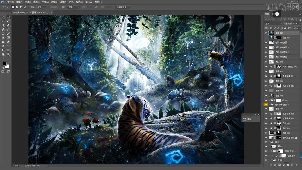The width and height of the screenshot is (302, 170).
Task: Open the layer blend mode dropdown
Action: 273,24
